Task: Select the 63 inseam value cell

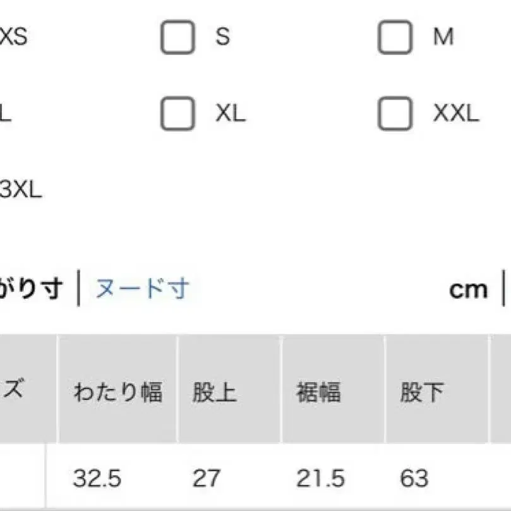Action: (x=414, y=478)
